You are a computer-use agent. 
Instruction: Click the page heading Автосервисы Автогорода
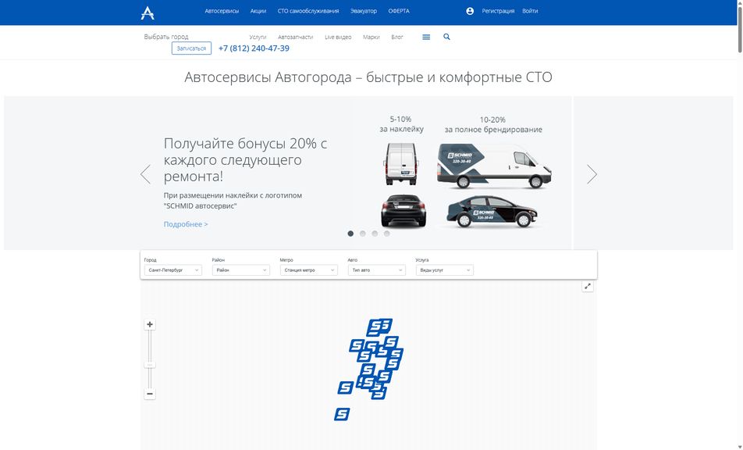point(368,77)
